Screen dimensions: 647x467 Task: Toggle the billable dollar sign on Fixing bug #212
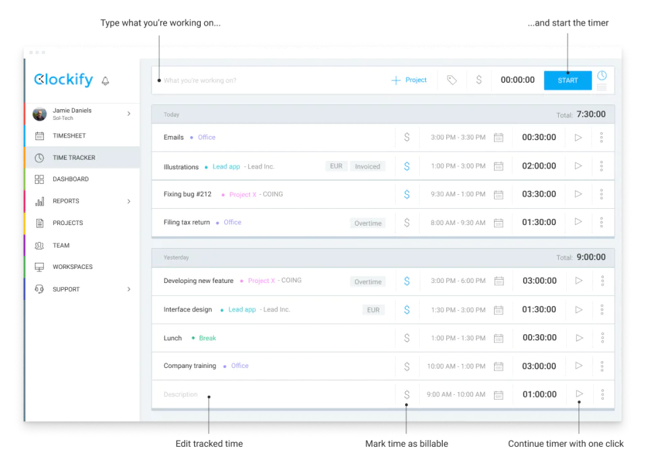click(x=406, y=194)
